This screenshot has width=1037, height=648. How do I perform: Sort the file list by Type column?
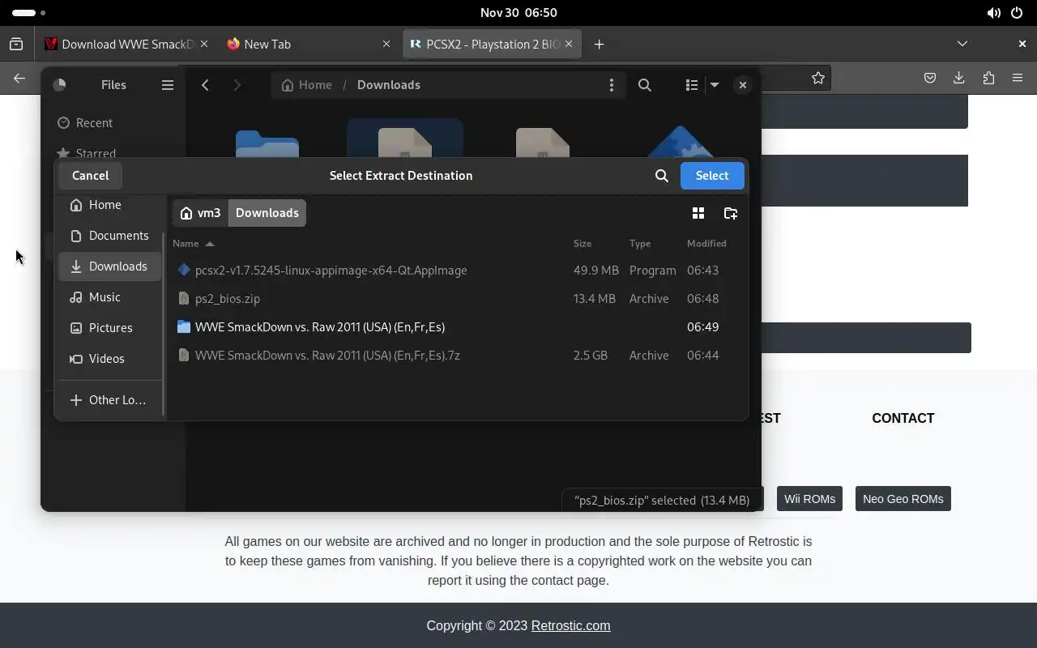(x=640, y=243)
